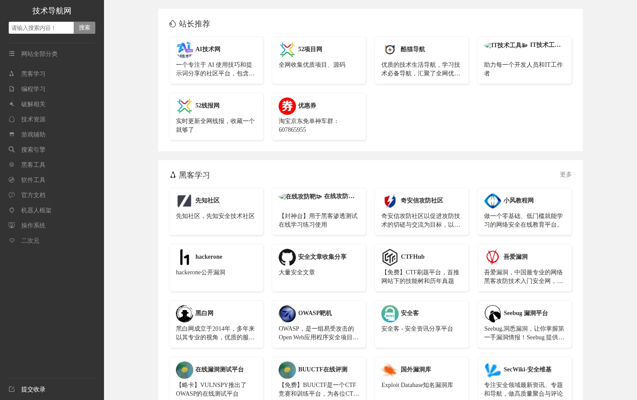
Task: Click the 52线报网 logo icon
Action: coord(185,106)
